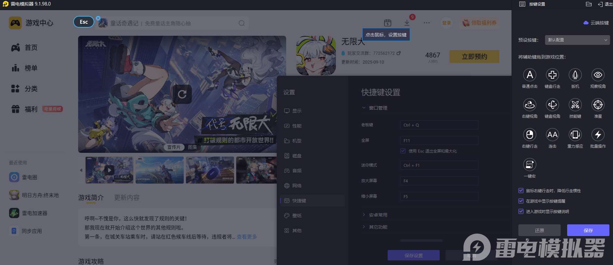Play the first video thumbnail

pos(109,170)
